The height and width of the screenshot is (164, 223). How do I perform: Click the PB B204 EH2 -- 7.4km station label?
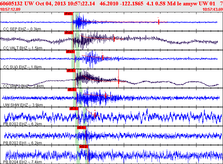(x=22, y=162)
